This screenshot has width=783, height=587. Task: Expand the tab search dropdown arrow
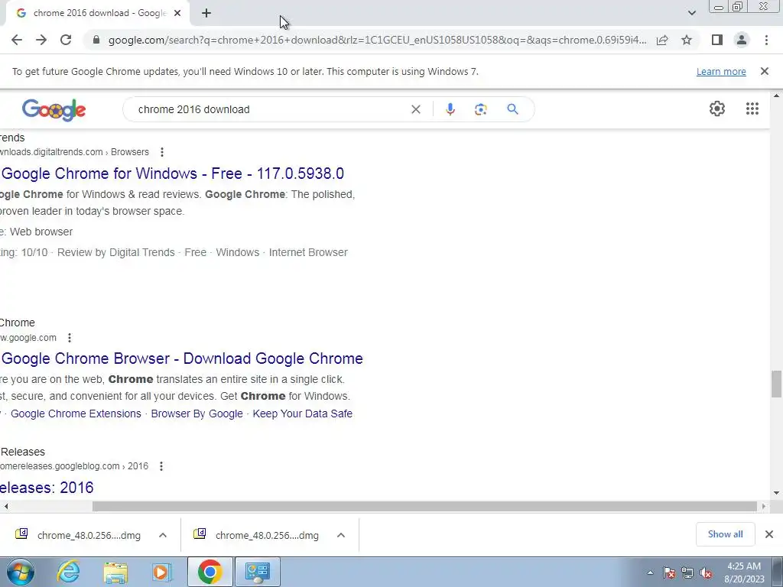click(x=691, y=13)
